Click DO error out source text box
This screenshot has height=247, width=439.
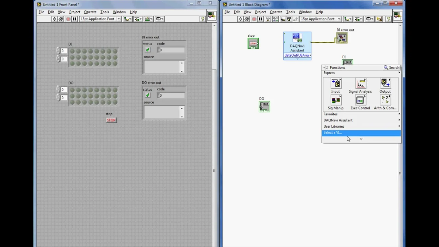pyautogui.click(x=164, y=112)
